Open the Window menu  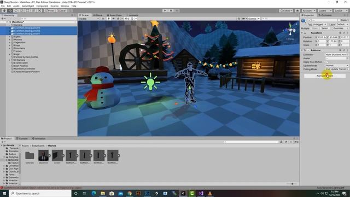pos(65,6)
